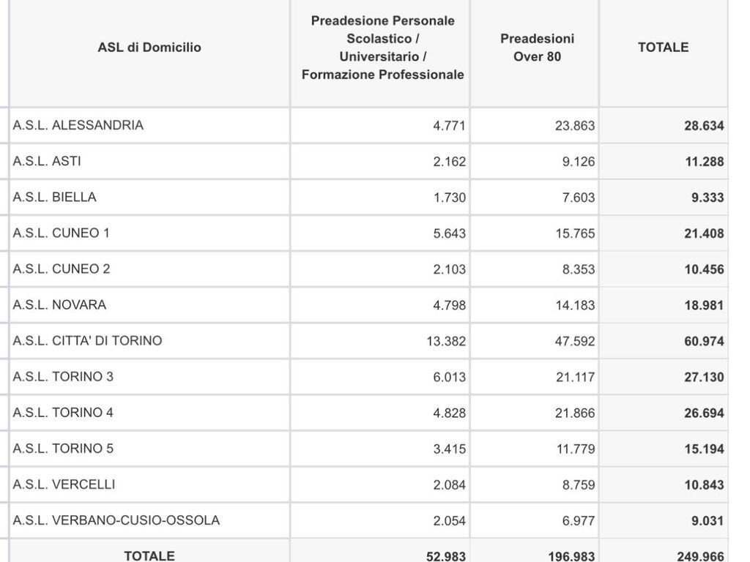Click the A.S.L. TORINO 3 label
This screenshot has height=562, width=750.
tap(63, 377)
